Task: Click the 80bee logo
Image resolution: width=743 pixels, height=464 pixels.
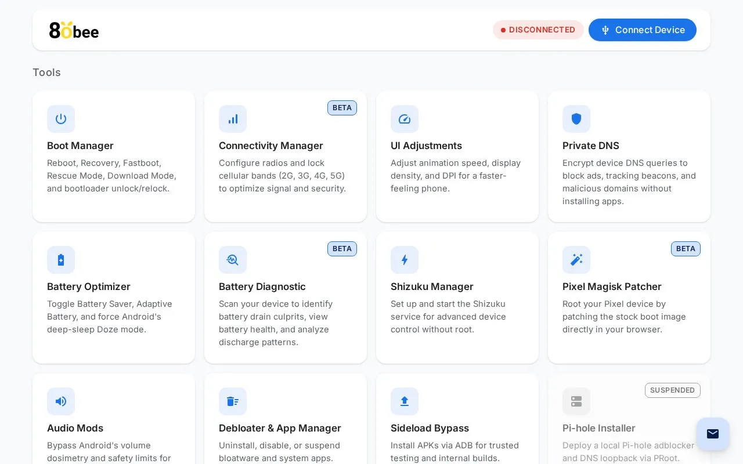Action: coord(74,30)
